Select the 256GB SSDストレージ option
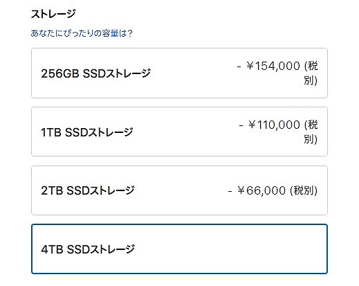This screenshot has width=359, height=286. click(179, 73)
